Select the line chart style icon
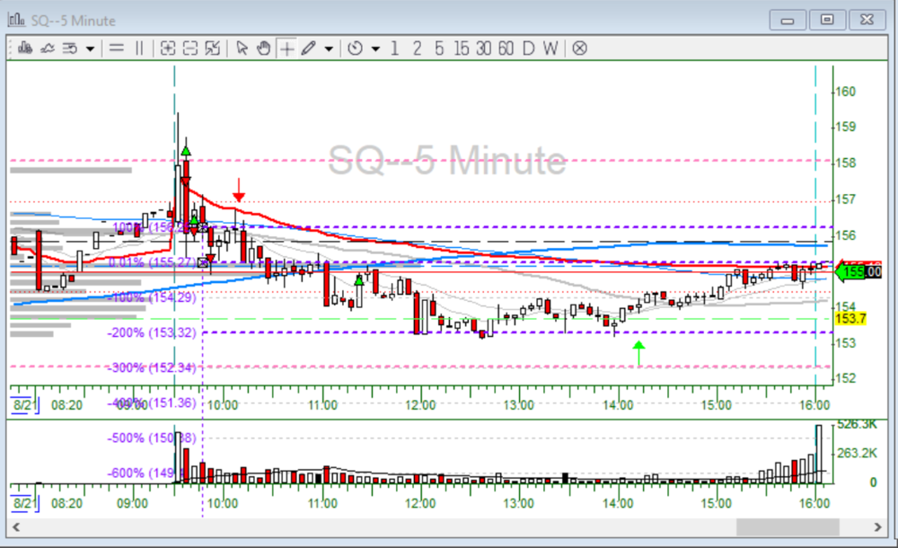898x548 pixels. [x=48, y=49]
